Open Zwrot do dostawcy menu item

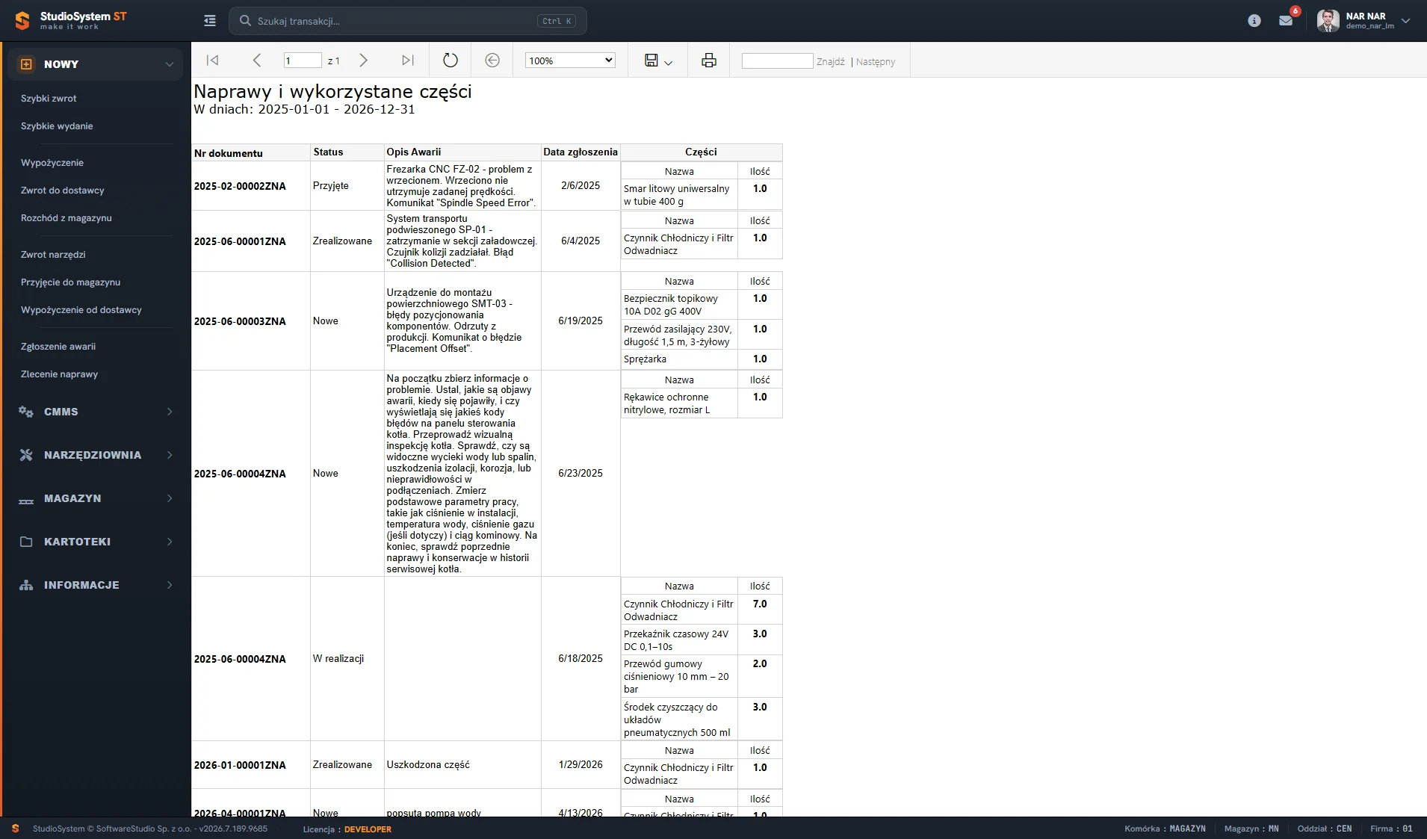click(63, 191)
